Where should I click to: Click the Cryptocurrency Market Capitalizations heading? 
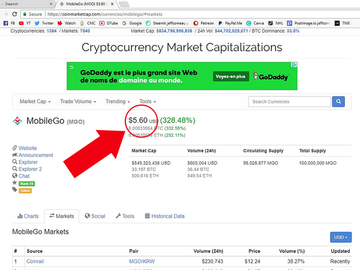click(x=182, y=47)
